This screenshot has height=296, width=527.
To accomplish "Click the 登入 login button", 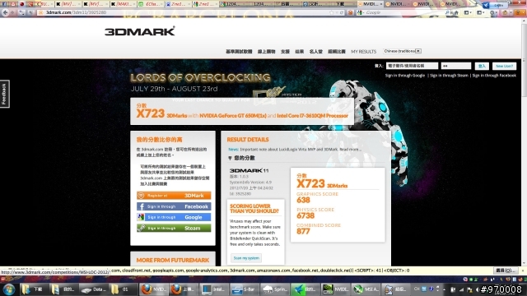I will [x=482, y=66].
